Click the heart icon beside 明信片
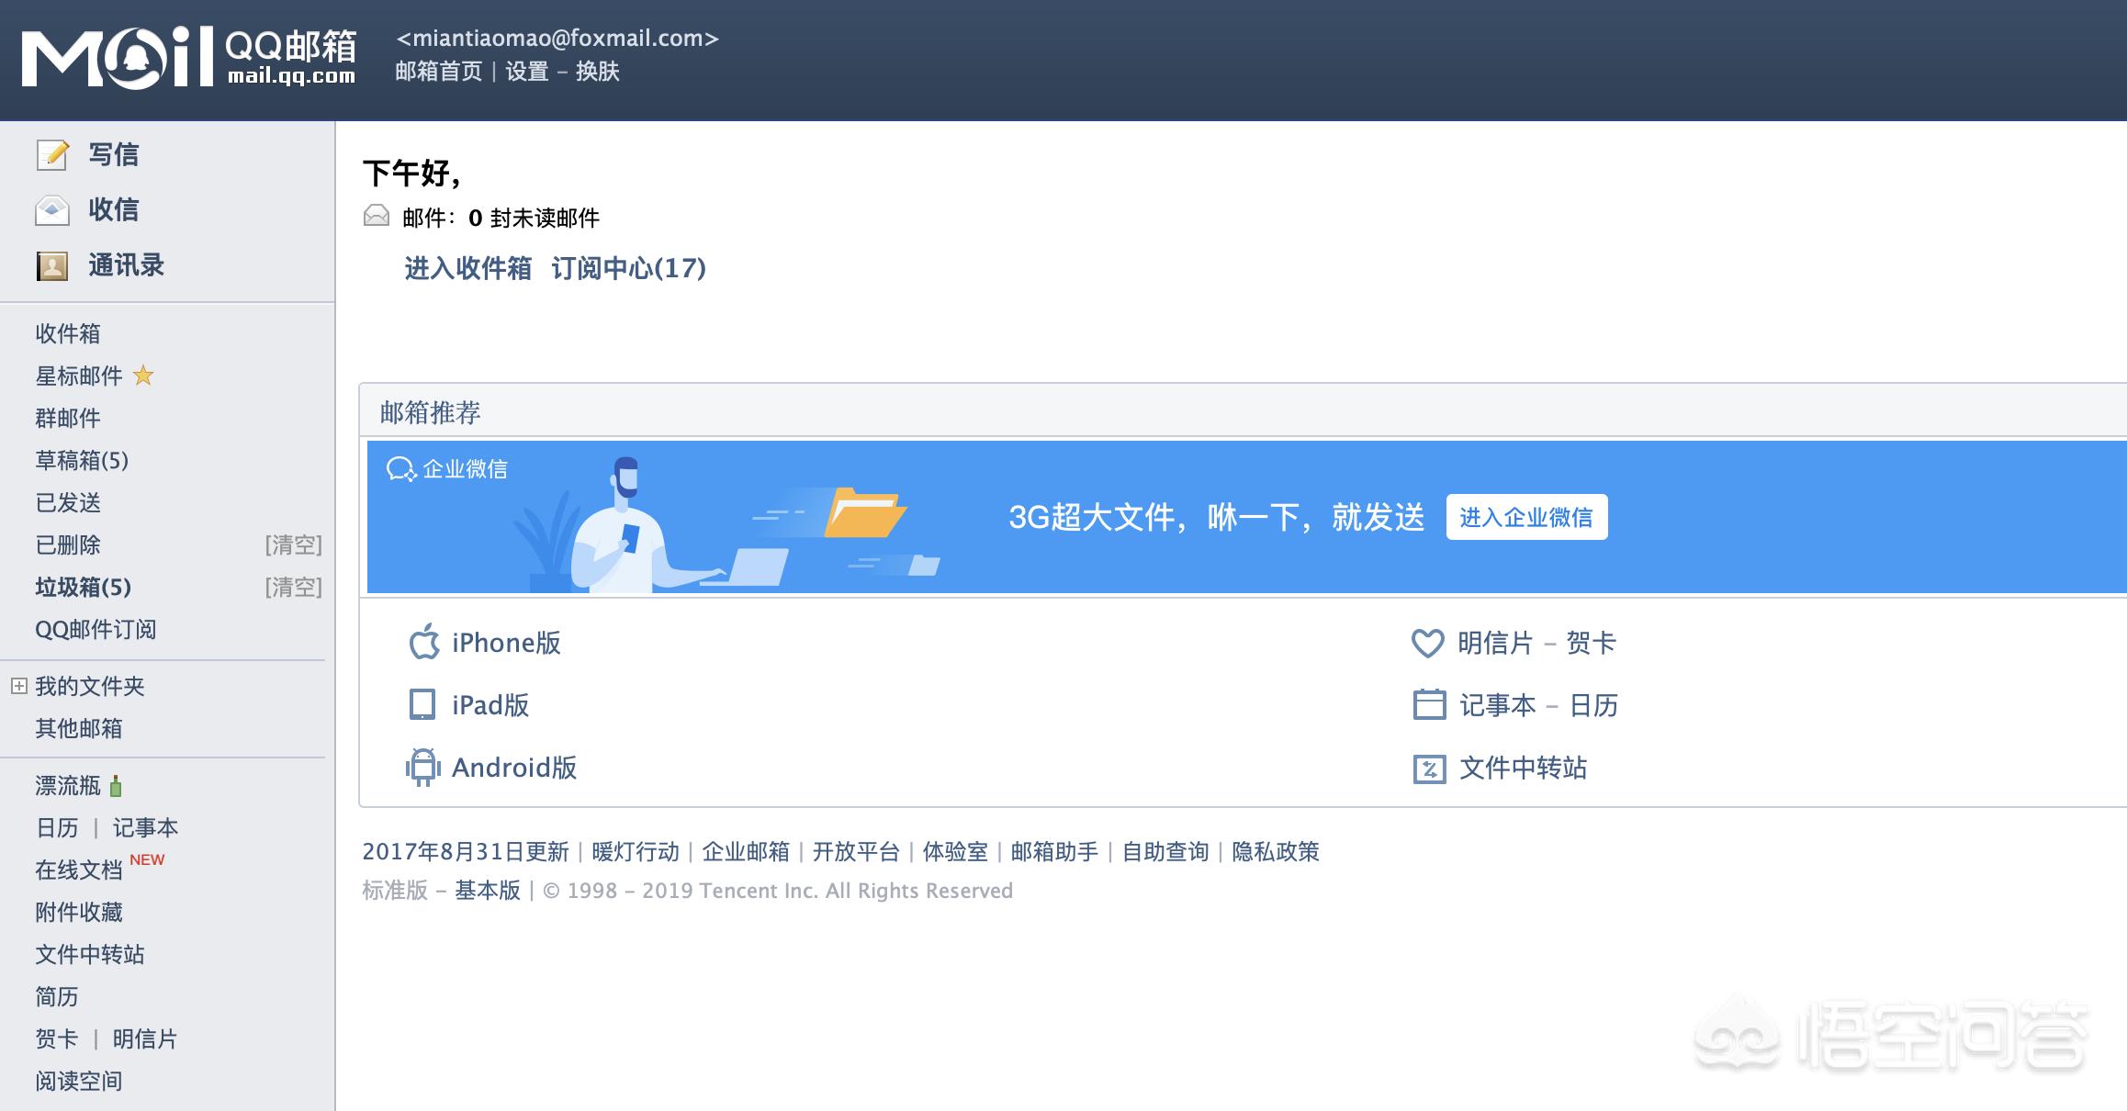Viewport: 2127px width, 1111px height. (x=1427, y=643)
